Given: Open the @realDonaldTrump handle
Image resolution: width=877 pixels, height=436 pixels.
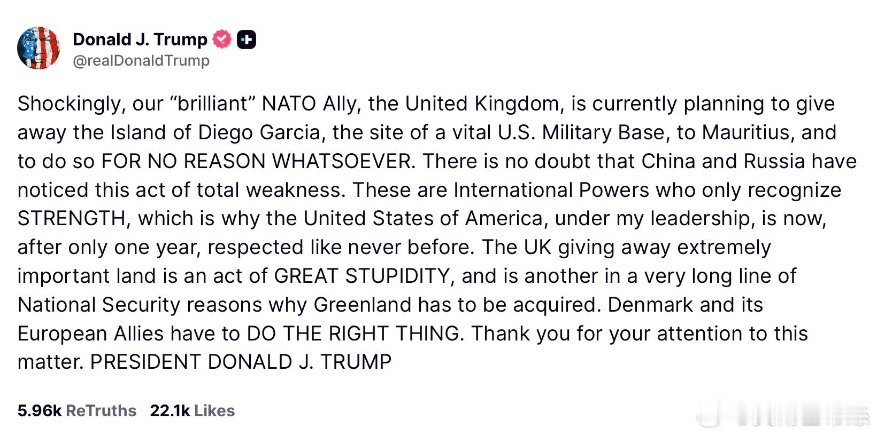Looking at the screenshot, I should click(x=141, y=61).
